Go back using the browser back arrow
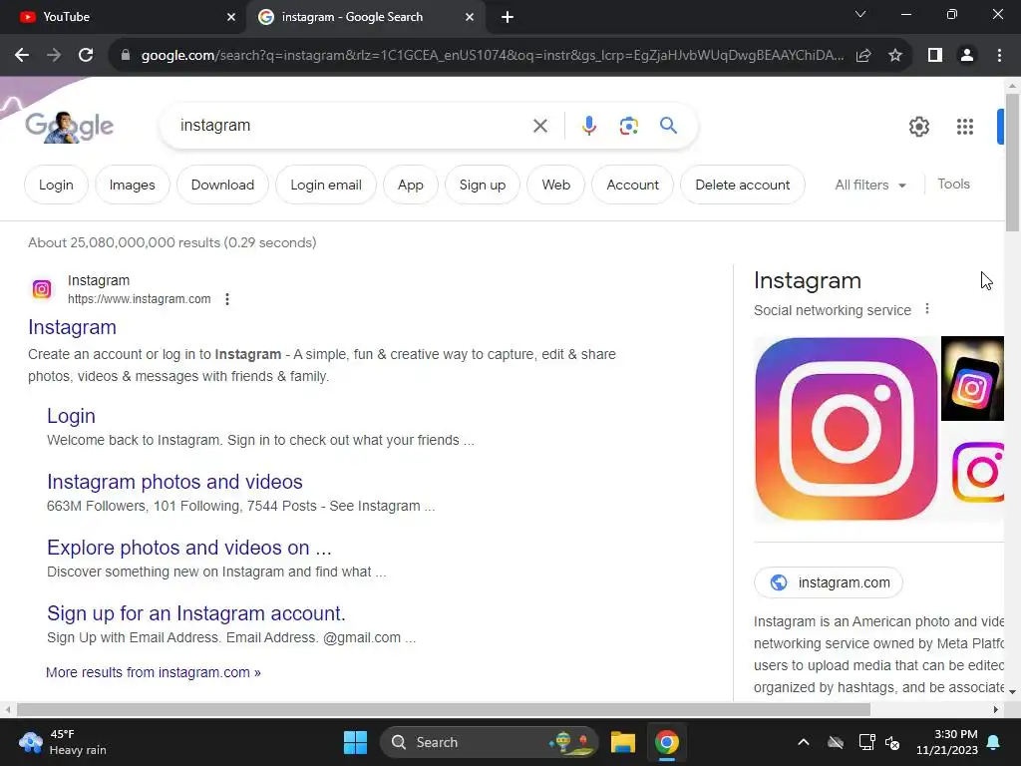This screenshot has width=1021, height=766. point(22,56)
